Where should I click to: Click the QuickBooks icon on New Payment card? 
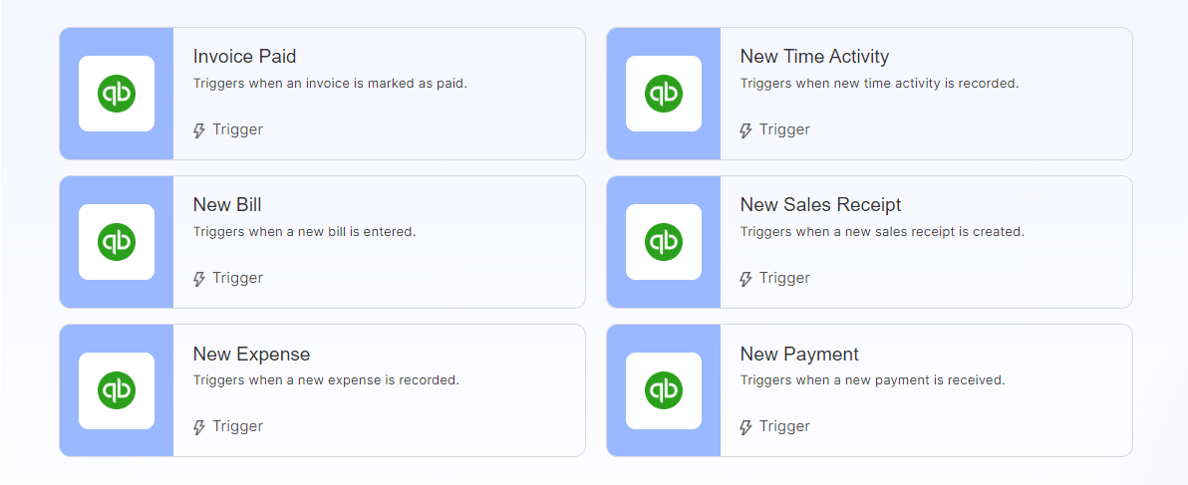(664, 390)
